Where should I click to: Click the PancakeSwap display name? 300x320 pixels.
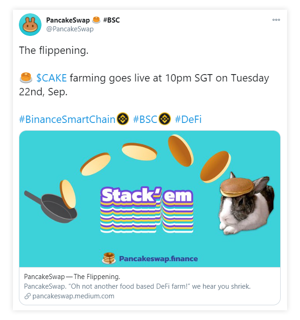(x=68, y=20)
